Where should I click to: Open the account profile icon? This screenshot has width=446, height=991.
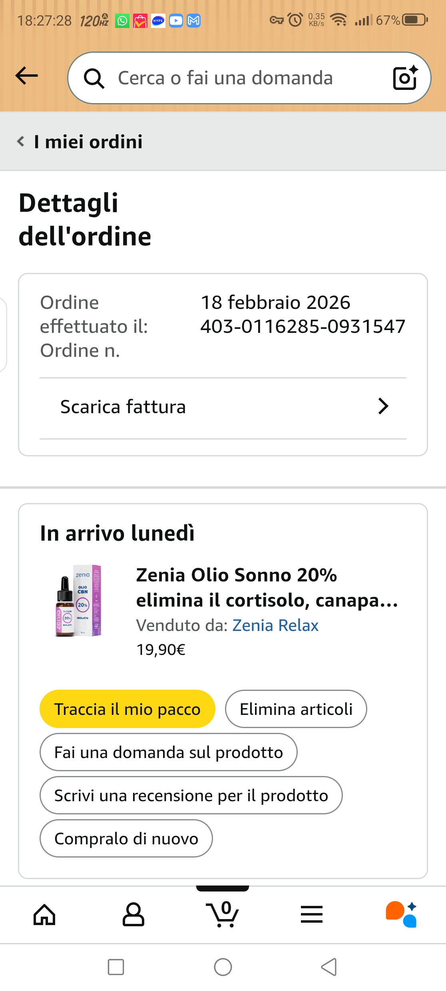tap(133, 915)
